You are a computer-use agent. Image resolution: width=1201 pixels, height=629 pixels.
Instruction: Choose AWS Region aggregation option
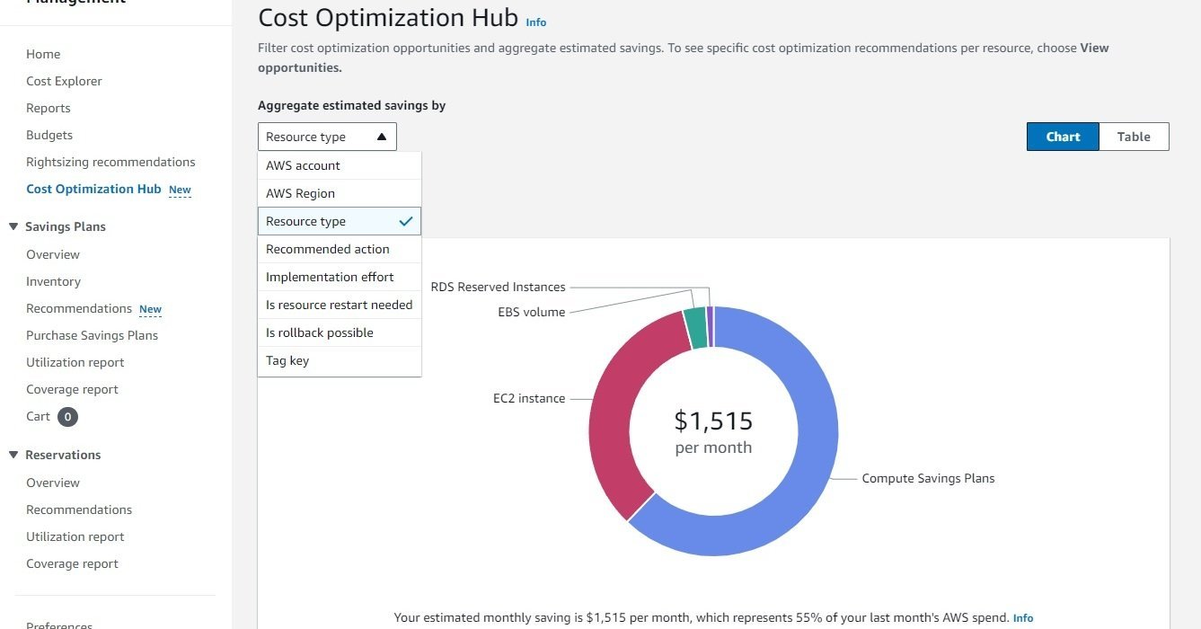coord(340,193)
